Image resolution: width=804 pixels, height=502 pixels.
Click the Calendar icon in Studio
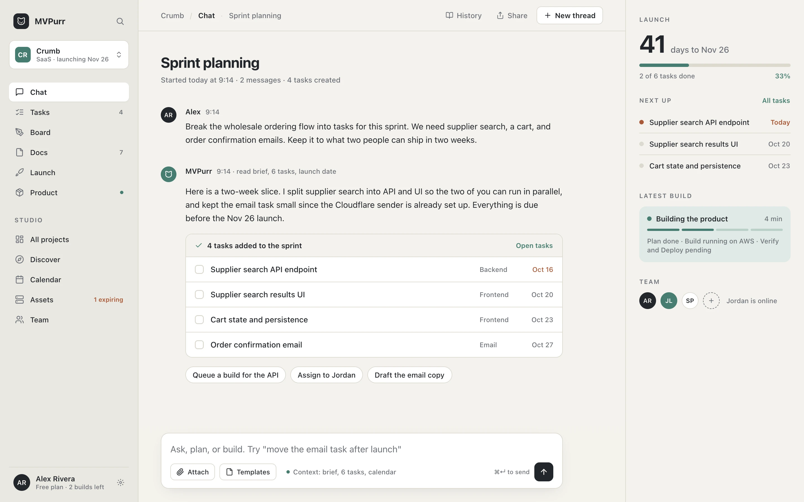click(20, 279)
